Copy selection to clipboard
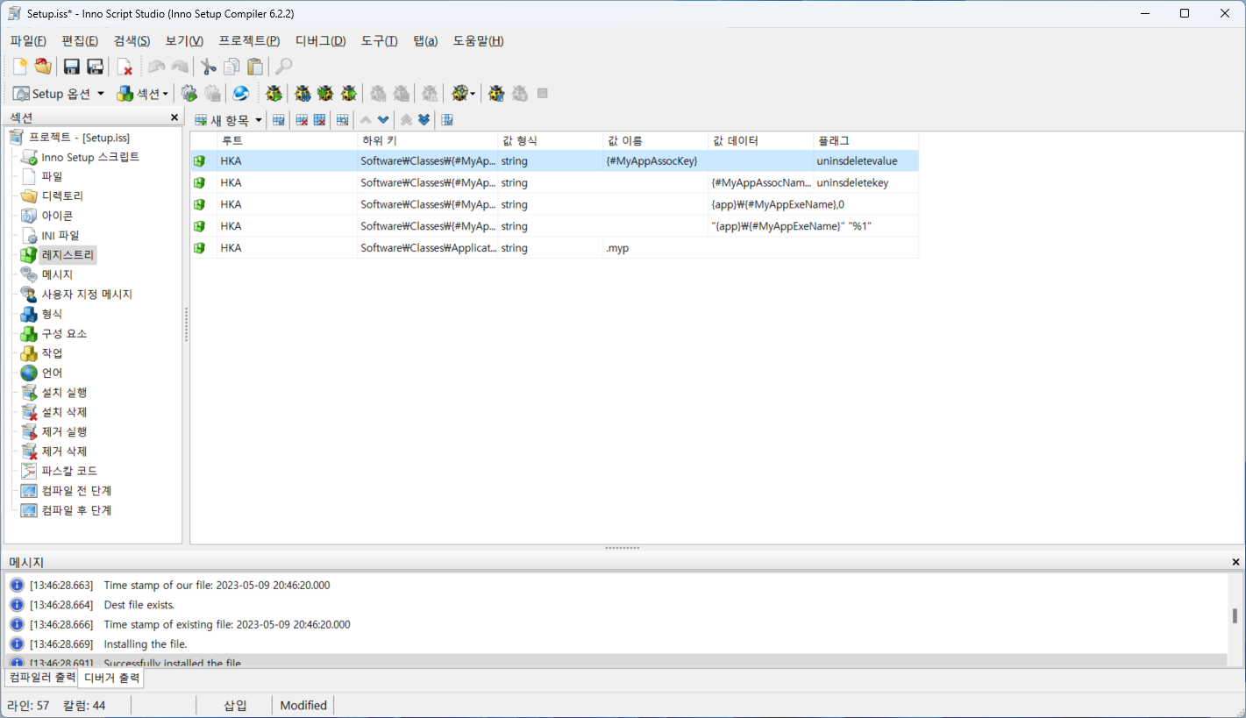This screenshot has height=718, width=1246. tap(231, 67)
